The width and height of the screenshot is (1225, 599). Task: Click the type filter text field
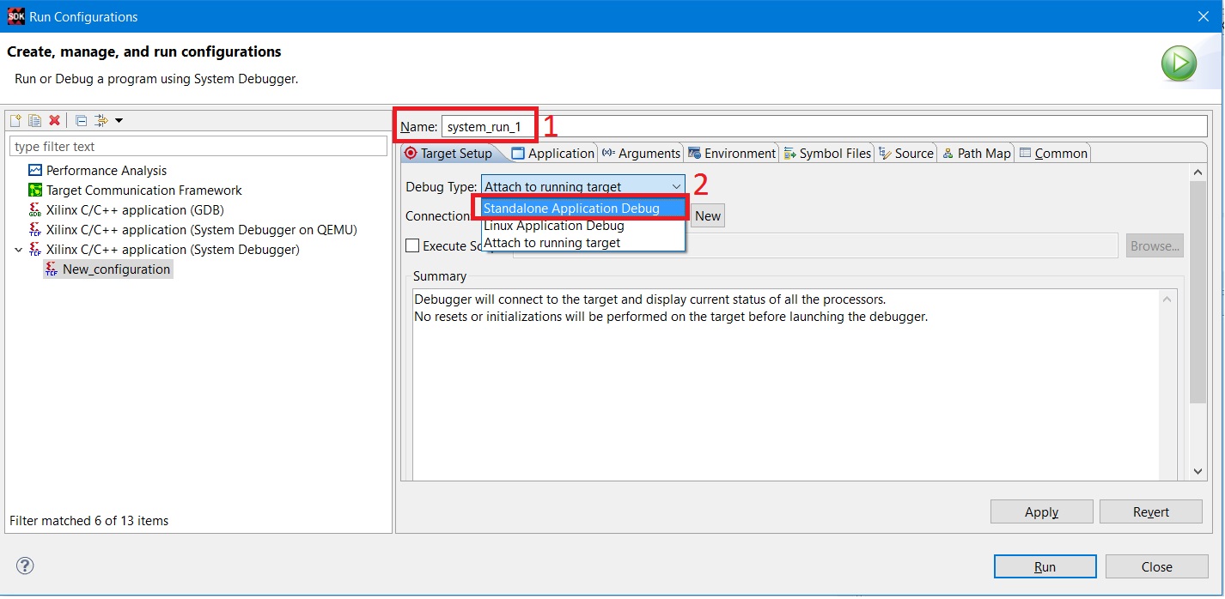(198, 147)
